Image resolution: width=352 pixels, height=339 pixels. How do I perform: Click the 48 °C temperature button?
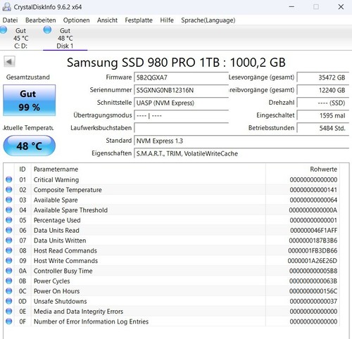tap(30, 146)
